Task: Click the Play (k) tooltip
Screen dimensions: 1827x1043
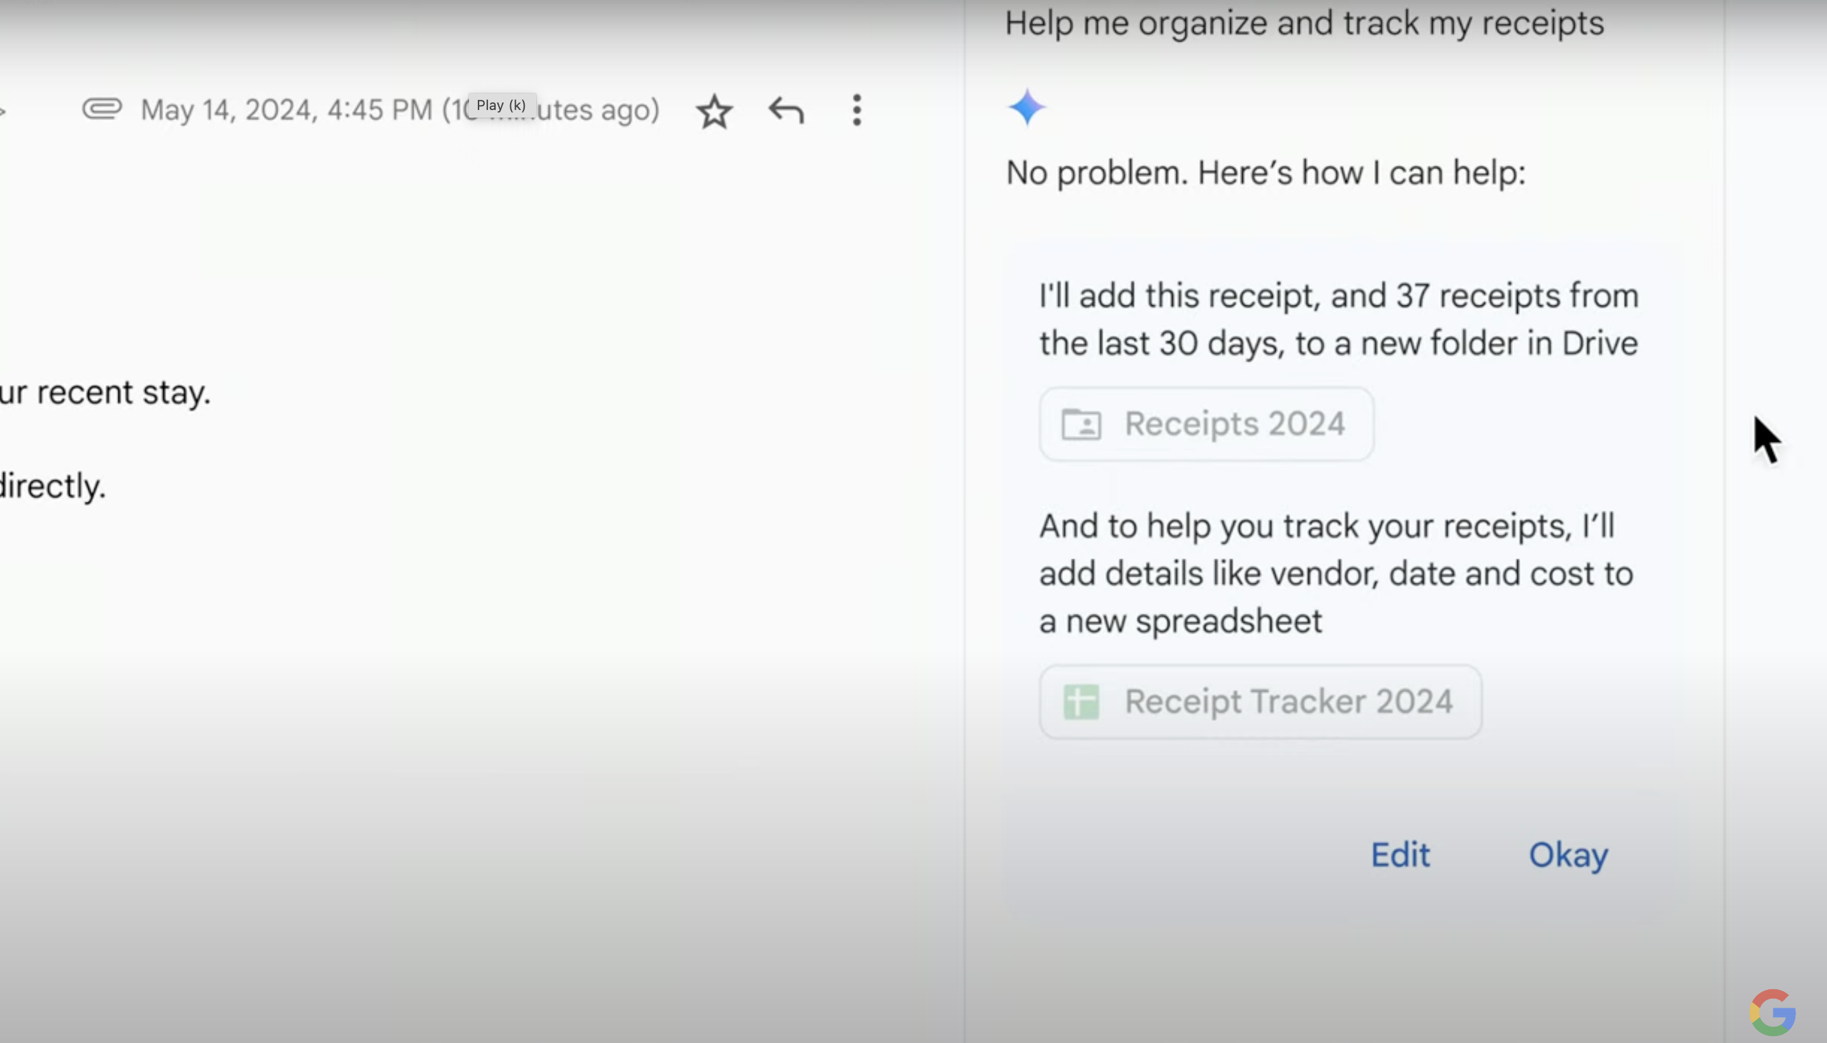Action: [x=501, y=106]
